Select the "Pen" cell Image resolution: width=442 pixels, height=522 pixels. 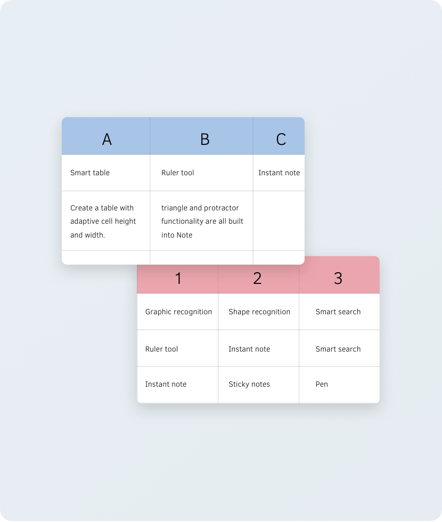[x=322, y=384]
